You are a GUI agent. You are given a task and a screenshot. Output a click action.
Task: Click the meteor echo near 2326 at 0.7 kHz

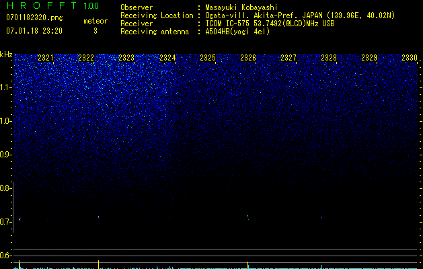pyautogui.click(x=248, y=217)
